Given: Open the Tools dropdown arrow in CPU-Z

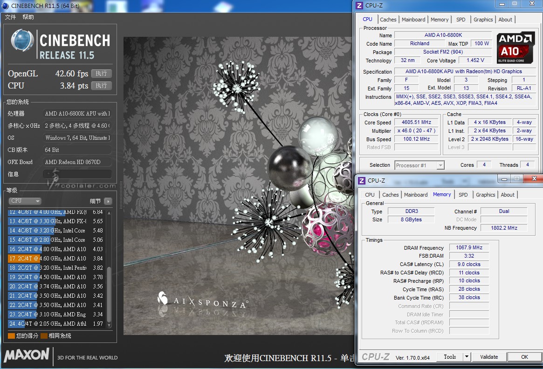Looking at the screenshot, I should [467, 357].
